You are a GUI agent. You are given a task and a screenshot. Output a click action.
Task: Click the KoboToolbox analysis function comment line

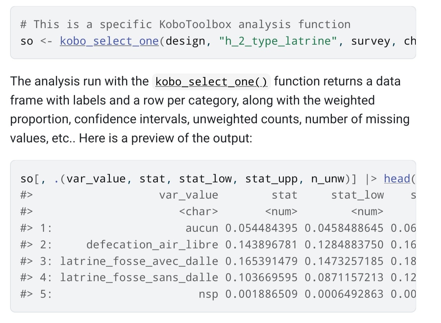pos(185,25)
